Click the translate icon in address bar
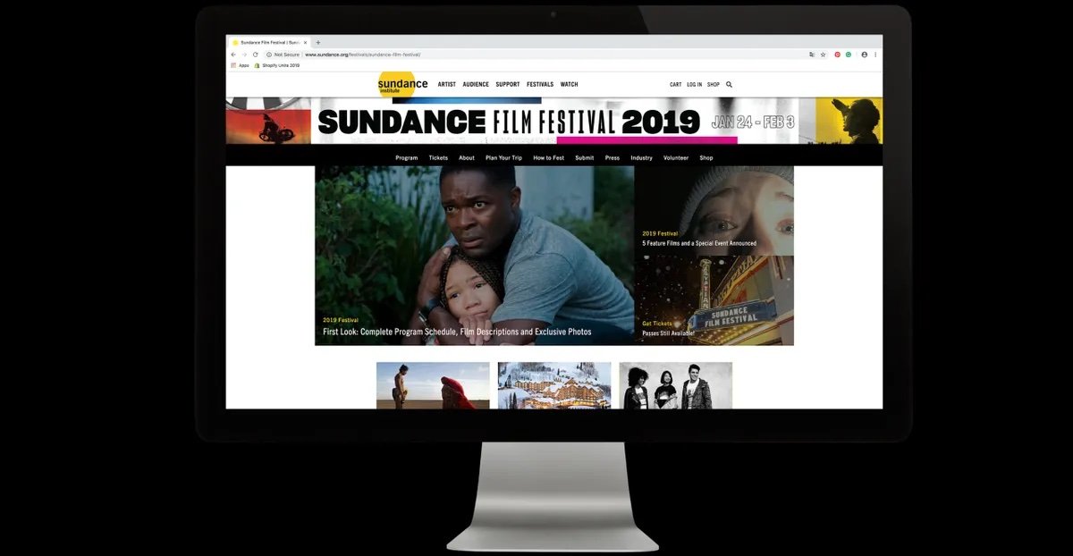 [812, 55]
